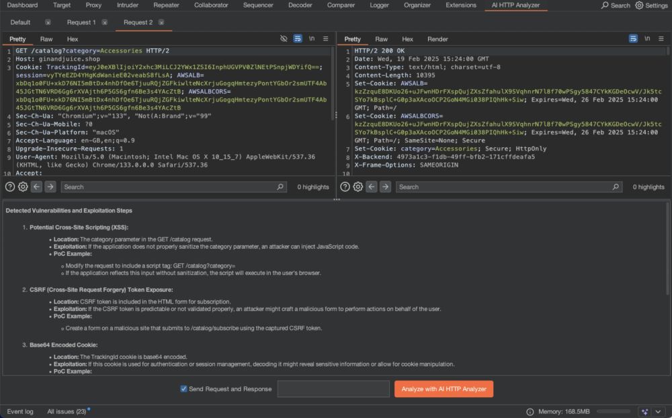The height and width of the screenshot is (418, 672).
Task: Click the memory info icon
Action: tap(530, 411)
